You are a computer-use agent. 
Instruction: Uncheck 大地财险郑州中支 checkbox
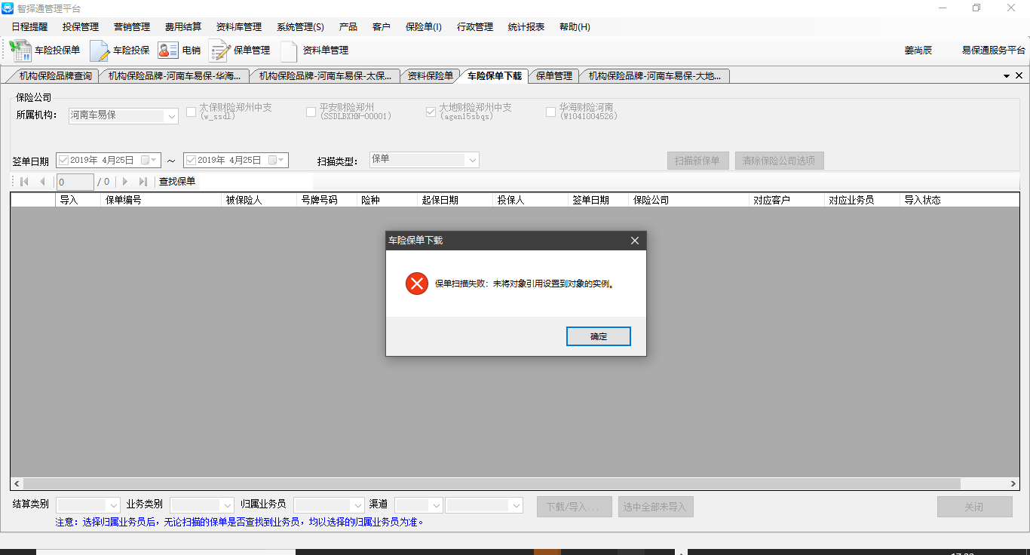[431, 112]
